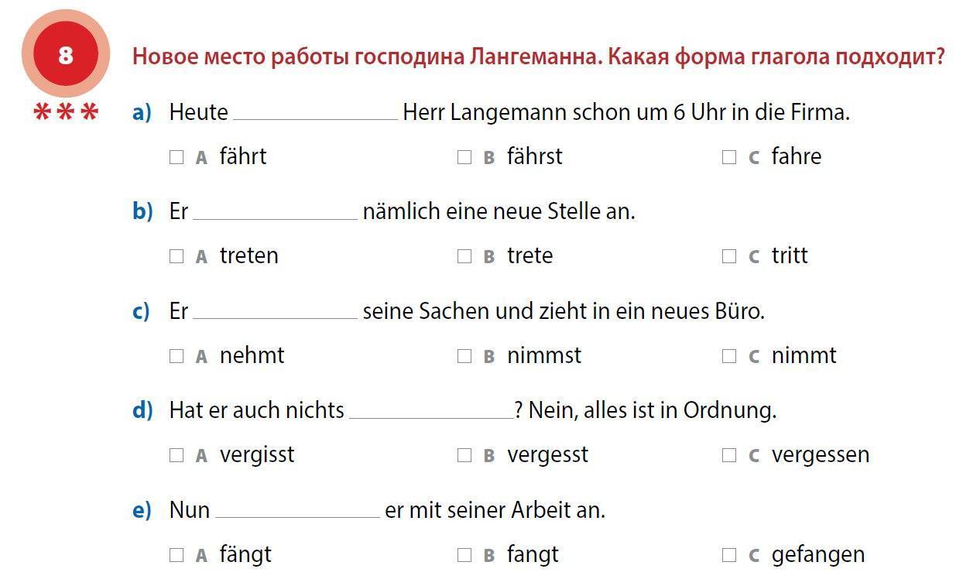Select option C 'vergessen'
Screen dimensions: 963x586
pyautogui.click(x=729, y=455)
